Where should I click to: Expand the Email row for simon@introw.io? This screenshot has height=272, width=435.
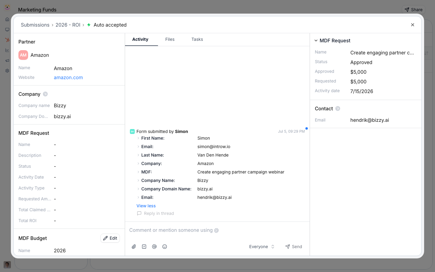coord(138,147)
